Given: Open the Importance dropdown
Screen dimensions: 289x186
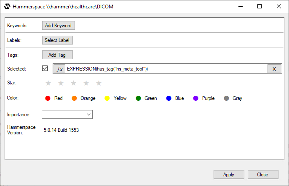Looking at the screenshot, I should [x=67, y=114].
